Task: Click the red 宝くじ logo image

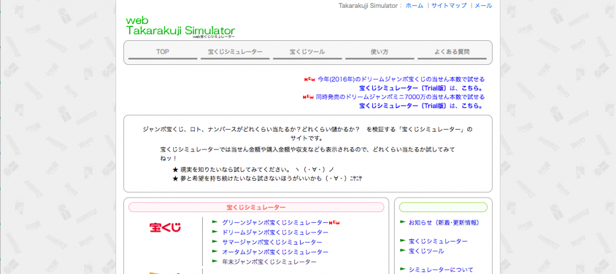Action: (165, 228)
